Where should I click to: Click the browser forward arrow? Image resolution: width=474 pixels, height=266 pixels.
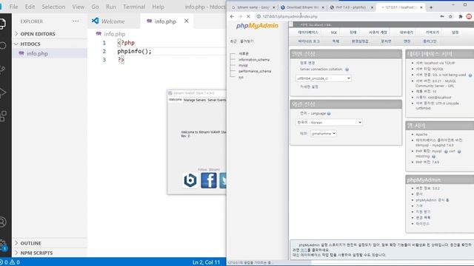pos(240,16)
